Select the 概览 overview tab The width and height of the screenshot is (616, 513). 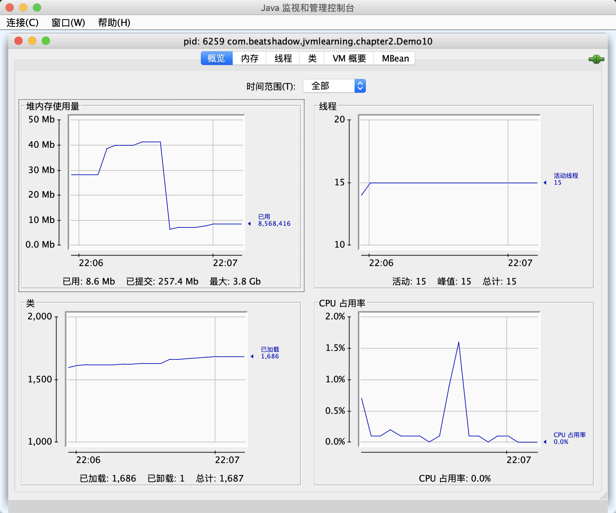tap(216, 58)
